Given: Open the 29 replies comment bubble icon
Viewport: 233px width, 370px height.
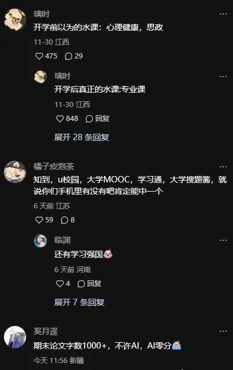Looking at the screenshot, I should [69, 56].
